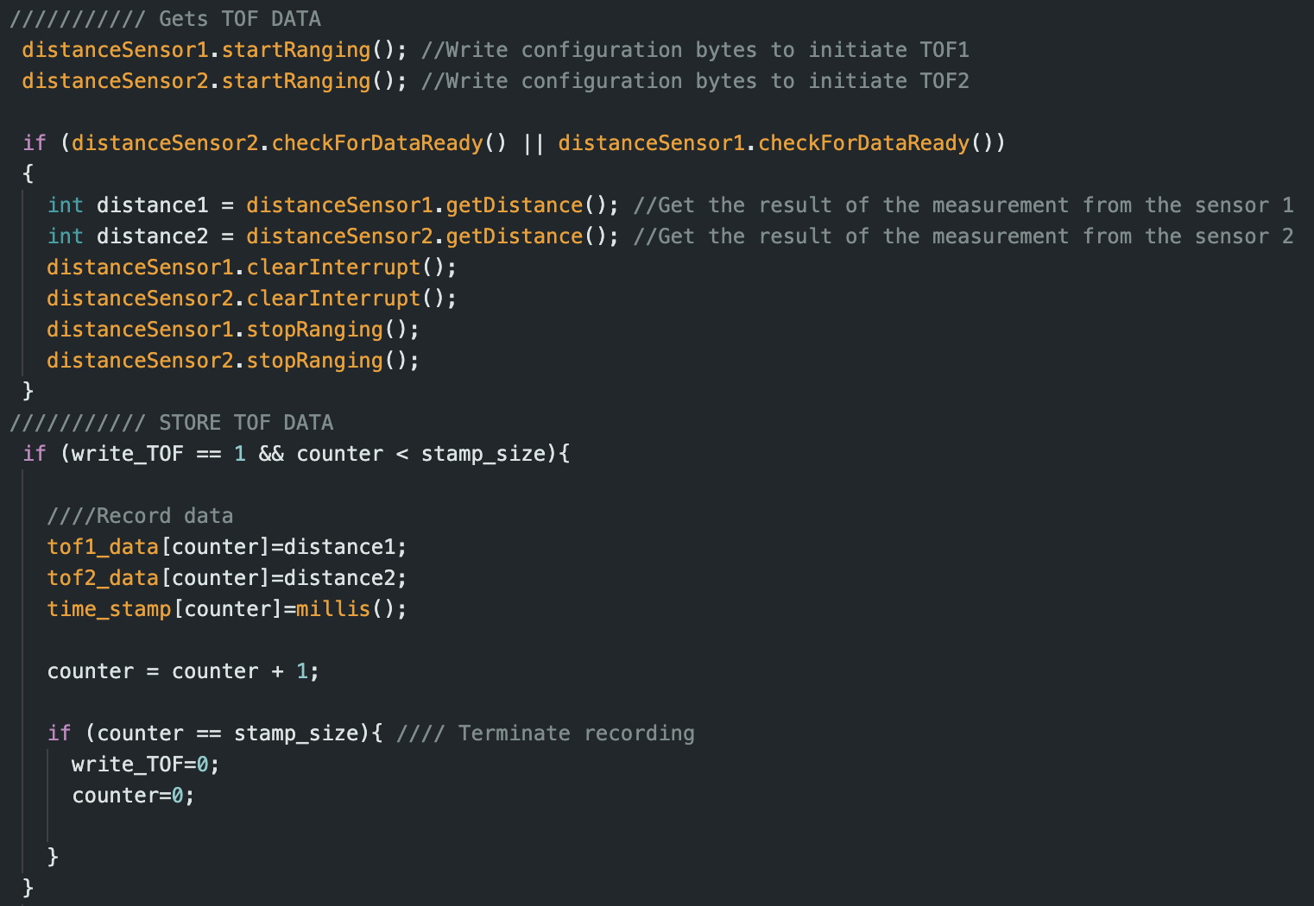
Task: Click the "STORE TOF DATA" comment line
Action: pos(245,423)
